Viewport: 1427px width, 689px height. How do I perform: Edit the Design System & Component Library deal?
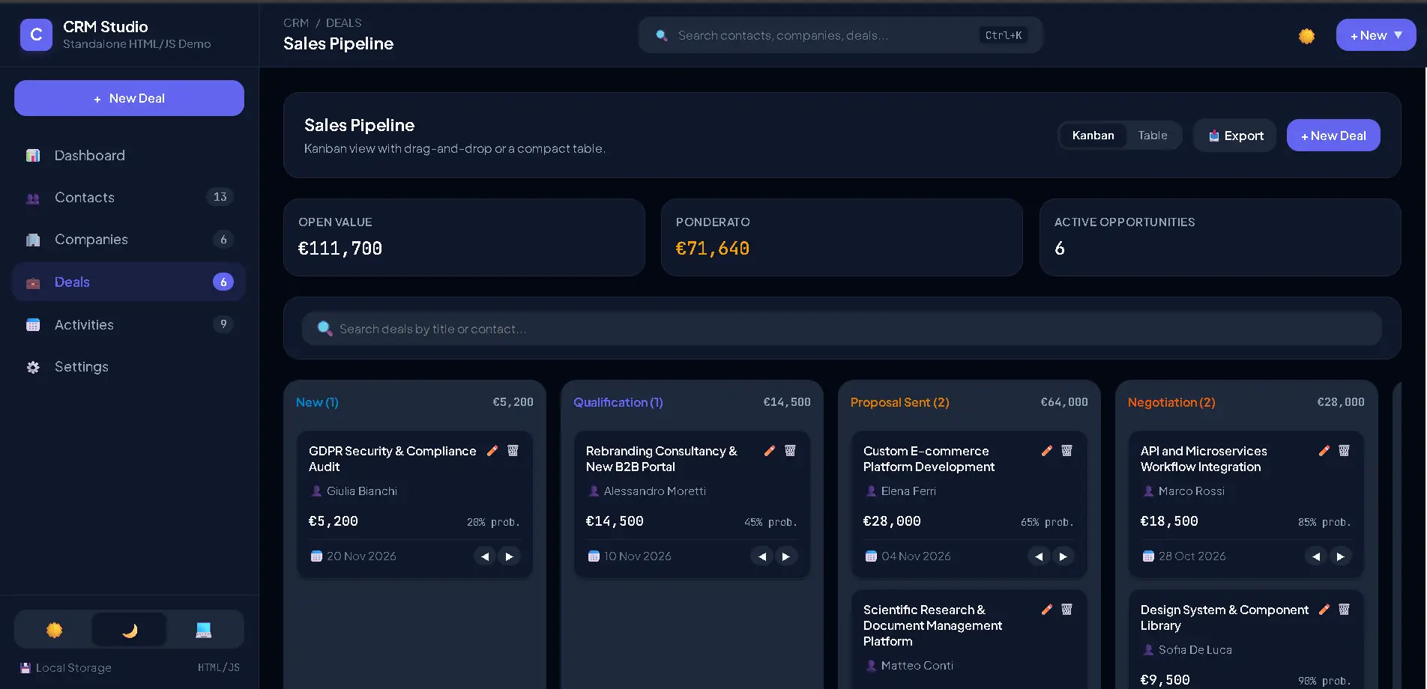click(x=1324, y=610)
